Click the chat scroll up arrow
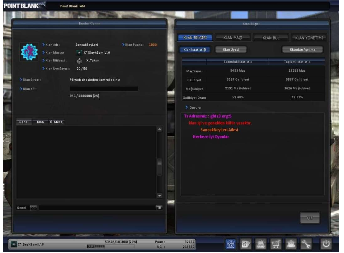344x253 pixels. pos(159,129)
